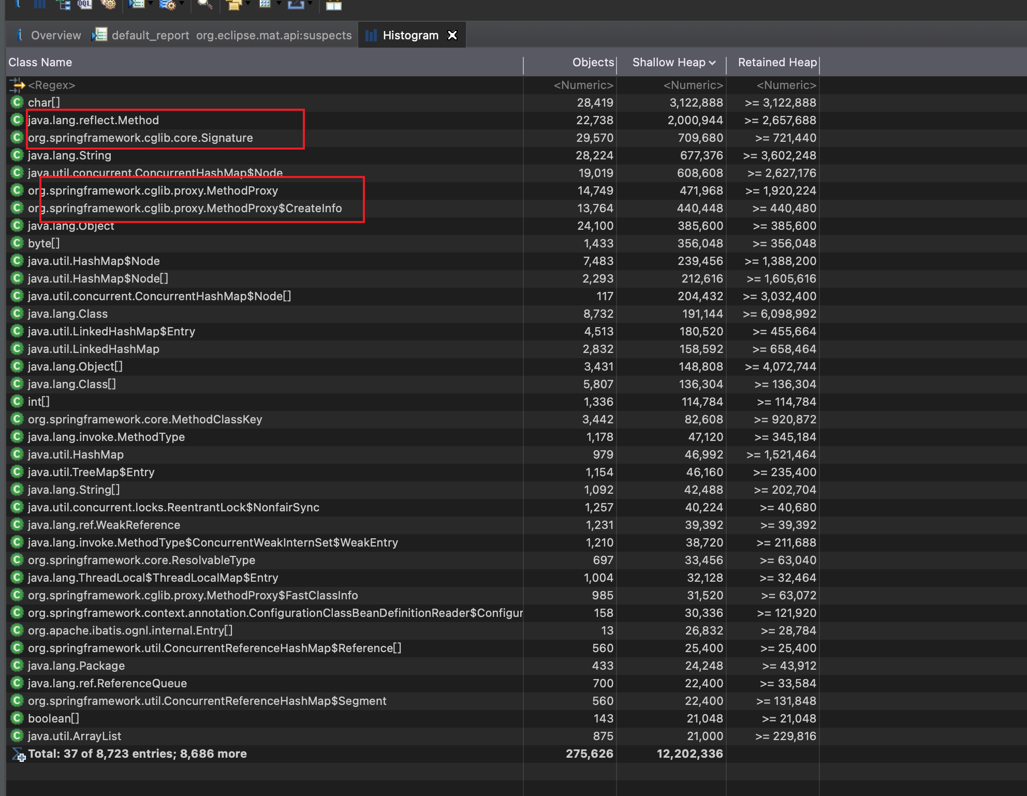The height and width of the screenshot is (796, 1027).
Task: Open dropdown arrow next to query browser icon
Action: tap(182, 4)
